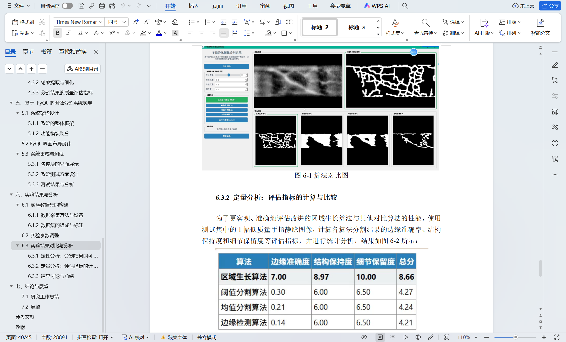Open the font name dropdown
This screenshot has width=566, height=342.
tap(100, 22)
